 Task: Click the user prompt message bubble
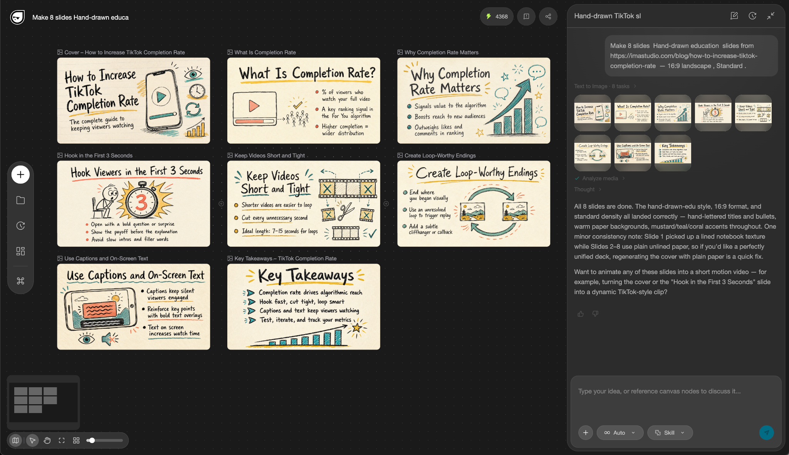691,56
